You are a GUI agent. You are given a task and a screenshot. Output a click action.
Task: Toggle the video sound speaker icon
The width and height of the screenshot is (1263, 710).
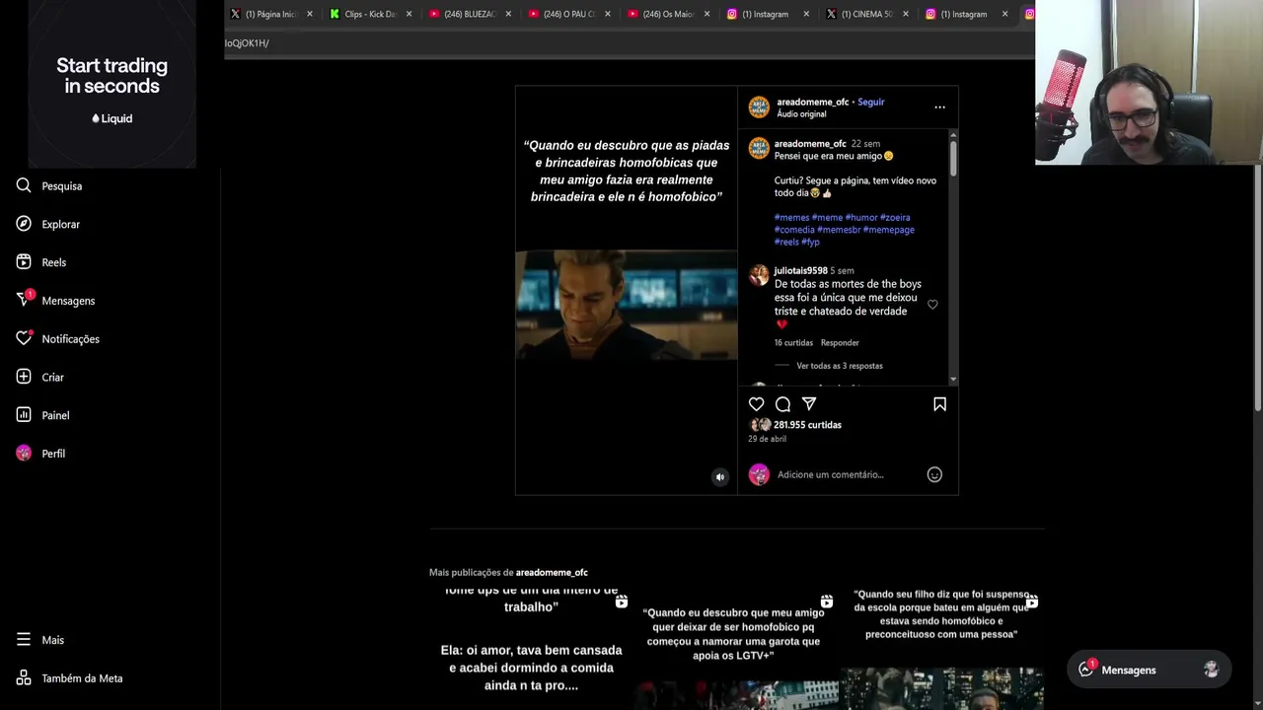pyautogui.click(x=720, y=477)
